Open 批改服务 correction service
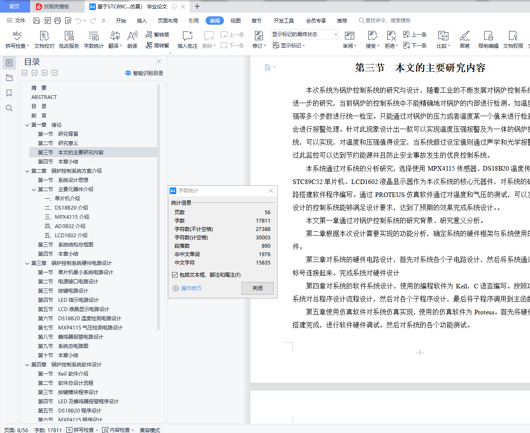 [69, 40]
